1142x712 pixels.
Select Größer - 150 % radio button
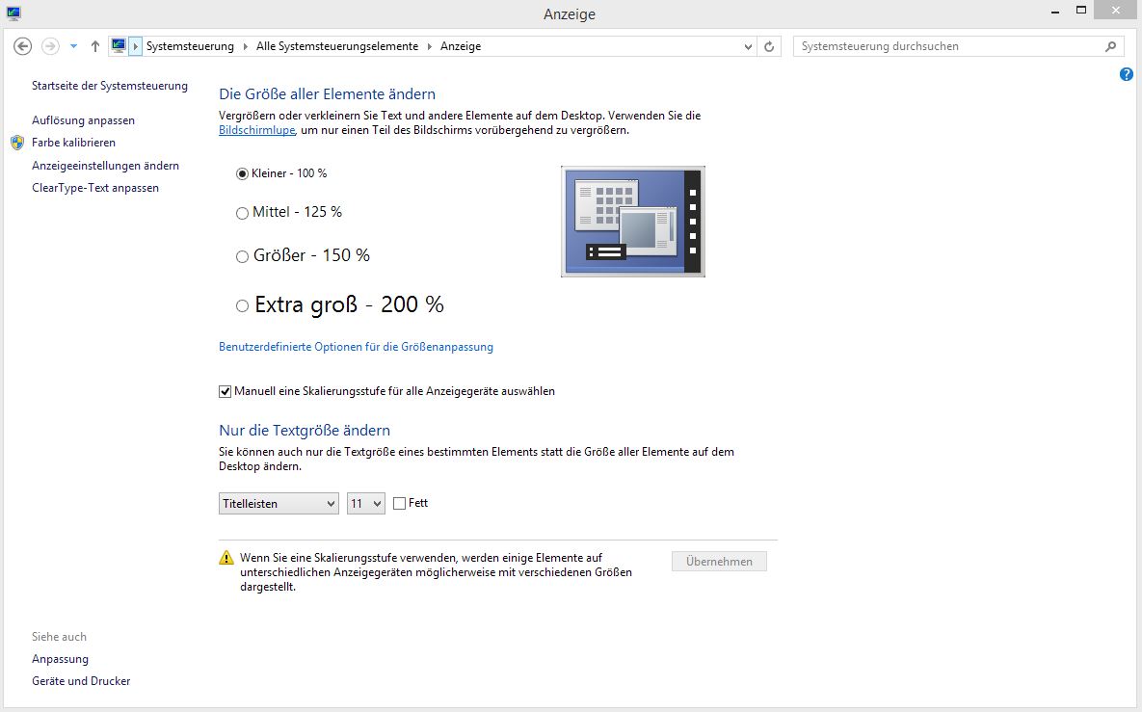[243, 257]
